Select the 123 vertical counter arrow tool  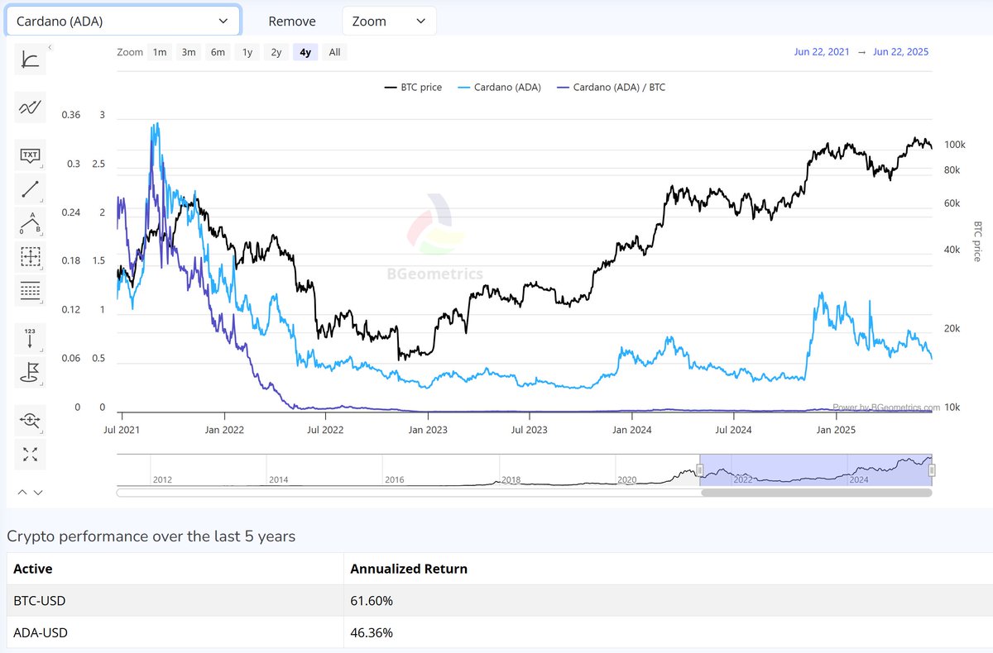[31, 338]
